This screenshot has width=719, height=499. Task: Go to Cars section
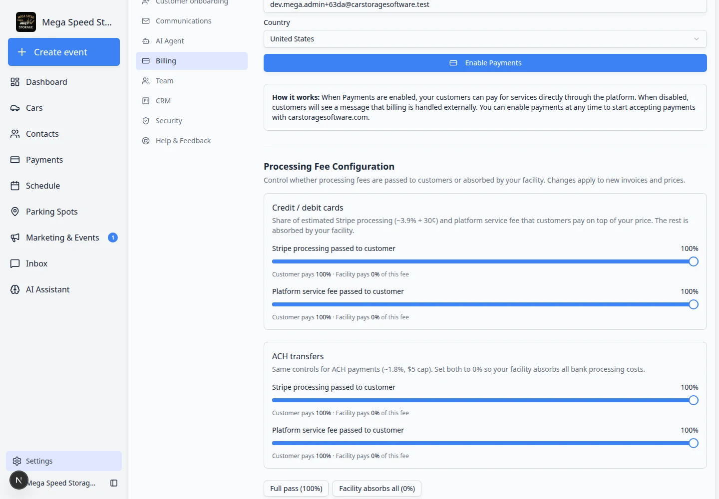coord(64,108)
